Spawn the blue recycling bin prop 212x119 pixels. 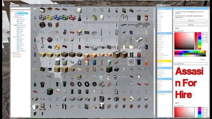pos(139,62)
